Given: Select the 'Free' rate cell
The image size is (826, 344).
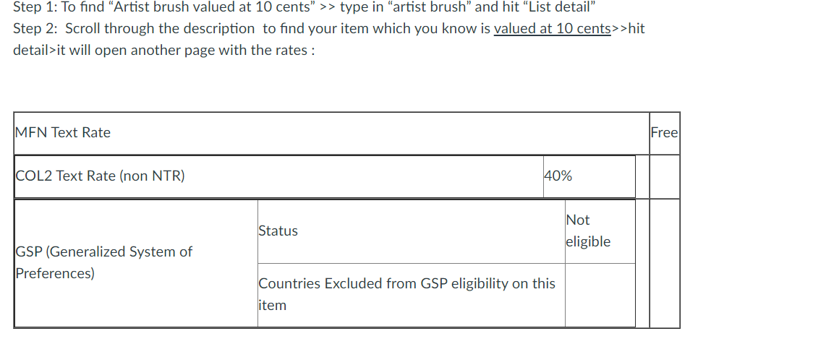Looking at the screenshot, I should pyautogui.click(x=664, y=133).
